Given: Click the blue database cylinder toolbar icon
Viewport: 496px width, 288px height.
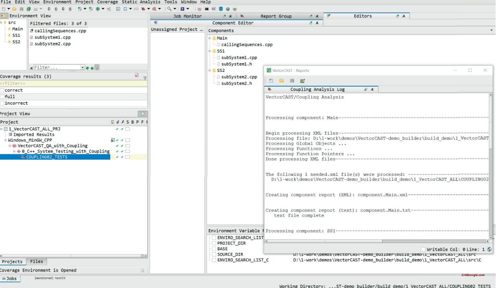Looking at the screenshot, I should click(221, 9).
